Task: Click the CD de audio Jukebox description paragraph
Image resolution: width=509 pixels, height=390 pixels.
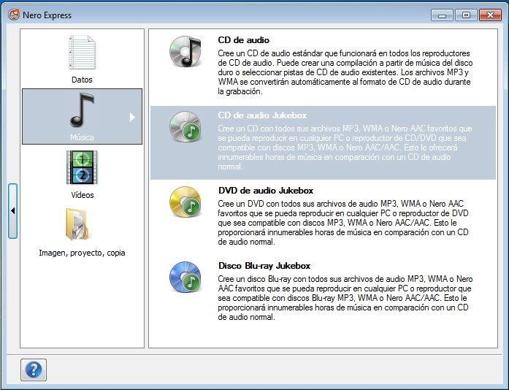Action: (345, 148)
